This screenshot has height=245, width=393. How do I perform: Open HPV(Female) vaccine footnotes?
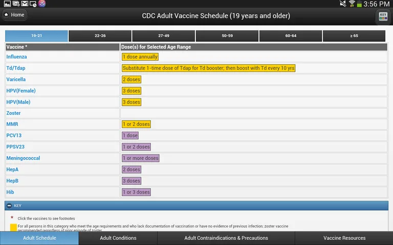point(21,91)
